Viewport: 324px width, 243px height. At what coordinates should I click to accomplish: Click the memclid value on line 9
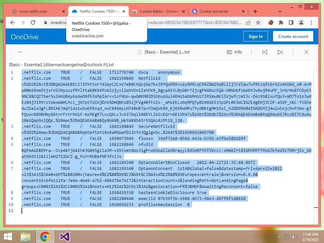pyautogui.click(x=202, y=198)
